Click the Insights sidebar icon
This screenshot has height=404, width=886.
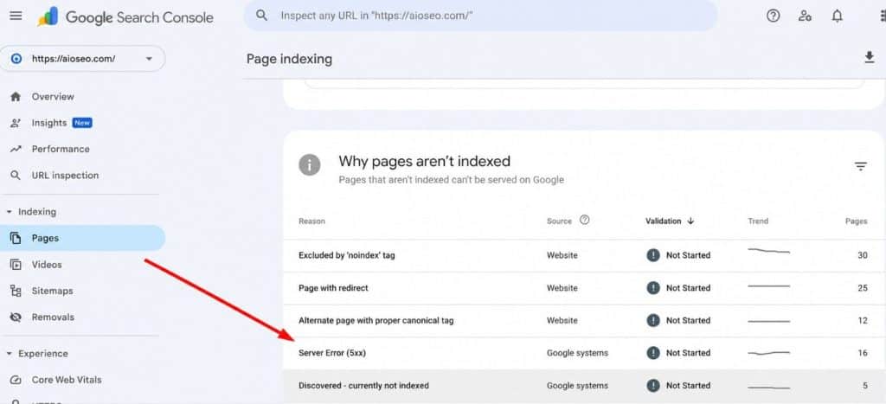coord(16,123)
